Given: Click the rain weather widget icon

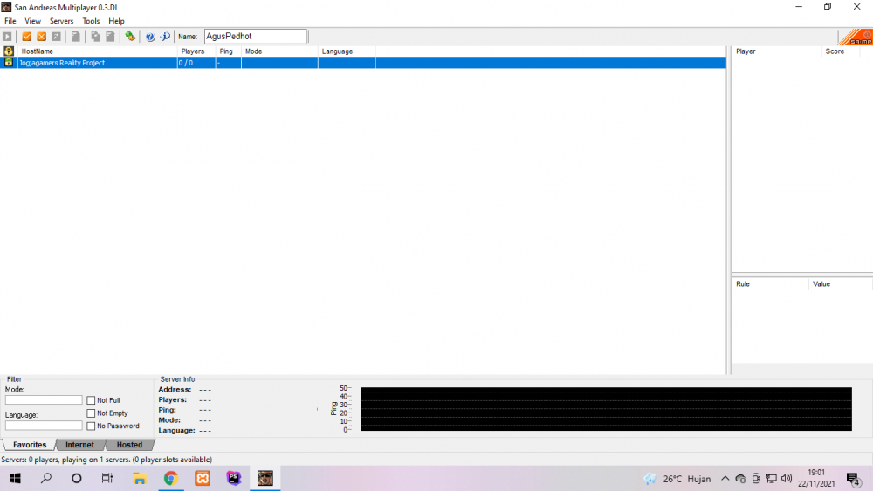Looking at the screenshot, I should click(x=650, y=479).
